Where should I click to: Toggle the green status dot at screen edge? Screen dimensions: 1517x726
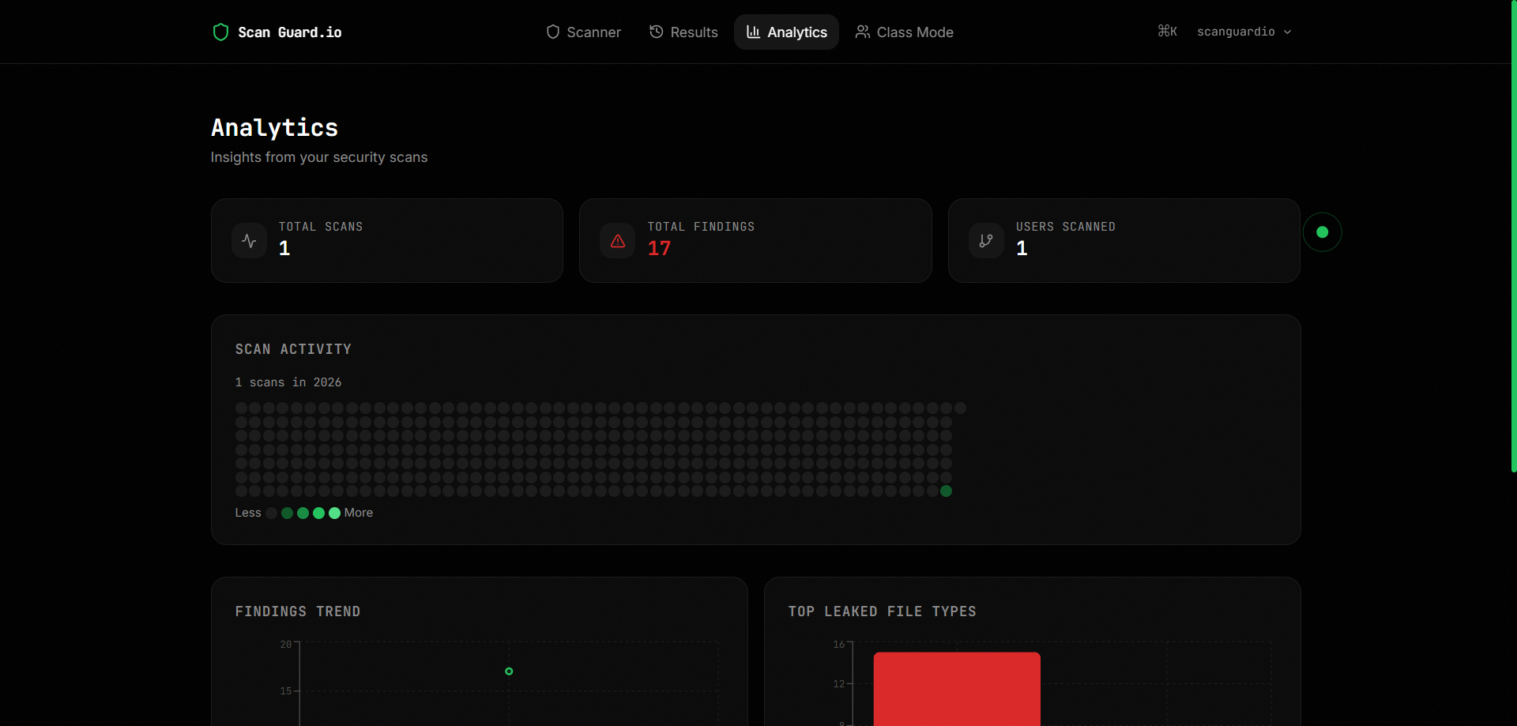[1323, 231]
